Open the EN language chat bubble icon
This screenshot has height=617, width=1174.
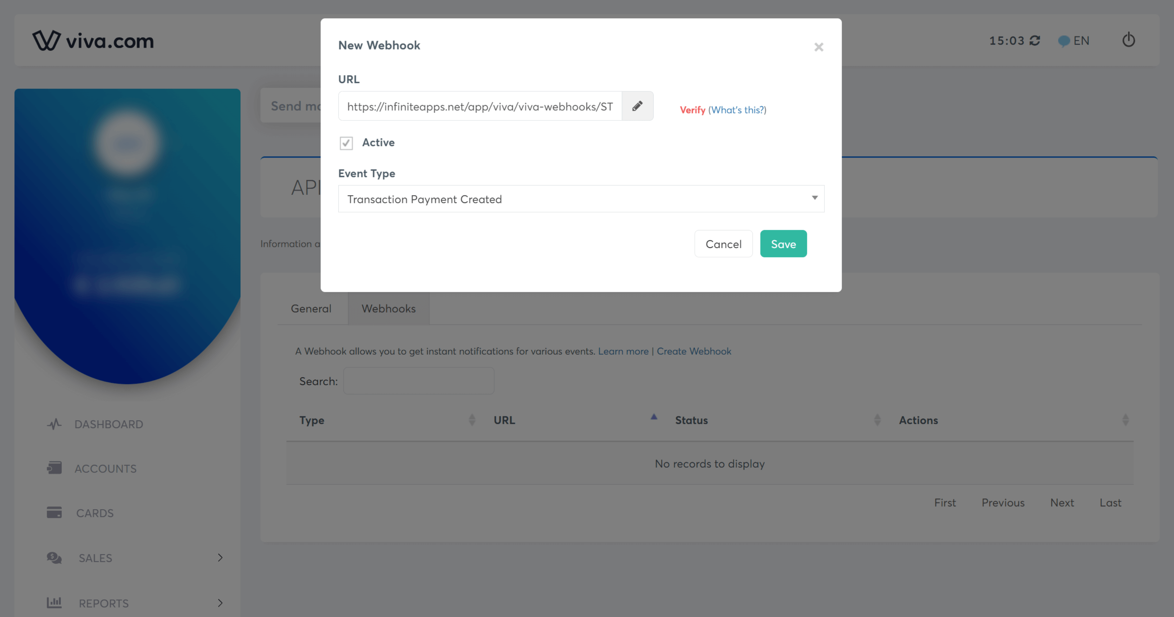click(x=1064, y=41)
